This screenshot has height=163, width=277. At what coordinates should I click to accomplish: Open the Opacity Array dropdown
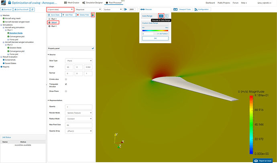pyautogui.click(x=79, y=131)
